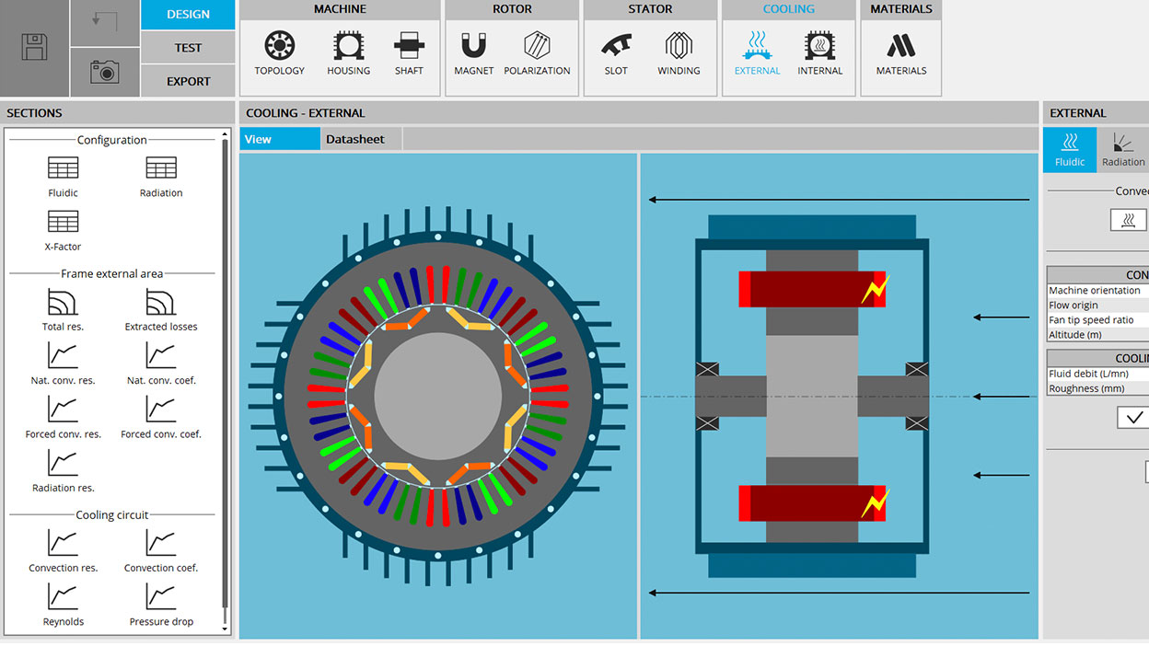Select the Slot stator icon
This screenshot has width=1149, height=646.
[x=616, y=53]
